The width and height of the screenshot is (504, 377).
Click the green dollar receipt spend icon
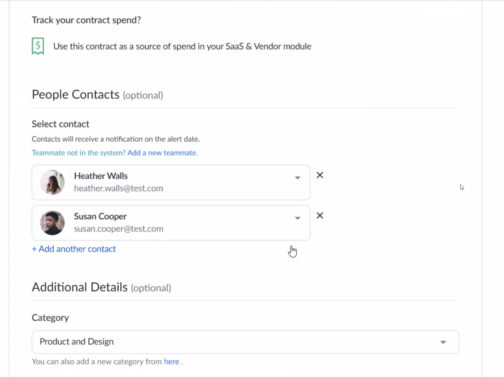coord(38,46)
